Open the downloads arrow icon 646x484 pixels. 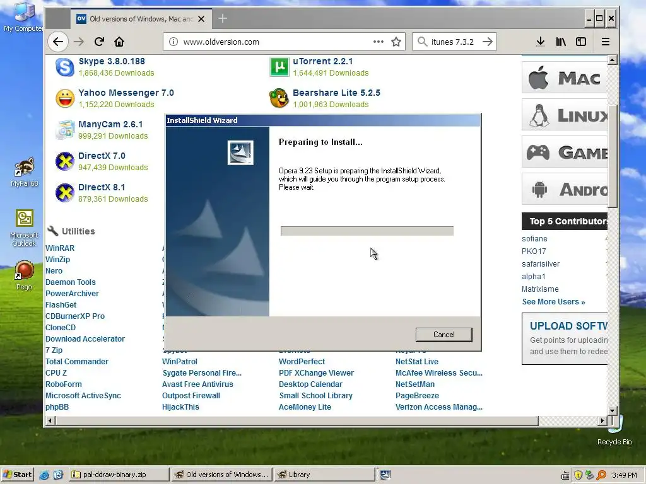pyautogui.click(x=541, y=42)
